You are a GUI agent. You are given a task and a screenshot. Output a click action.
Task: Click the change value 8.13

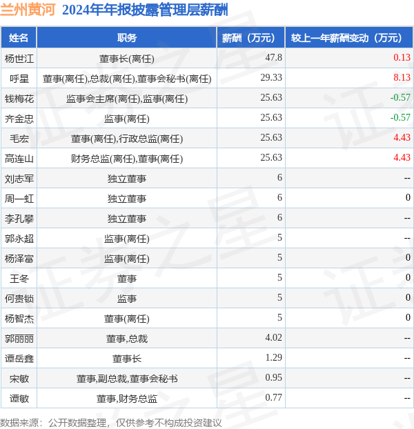click(402, 78)
